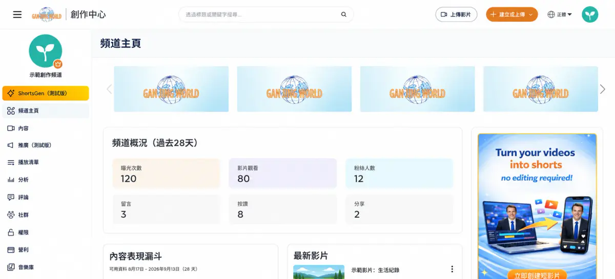Click the search magnifier icon
This screenshot has height=279, width=615.
[344, 14]
